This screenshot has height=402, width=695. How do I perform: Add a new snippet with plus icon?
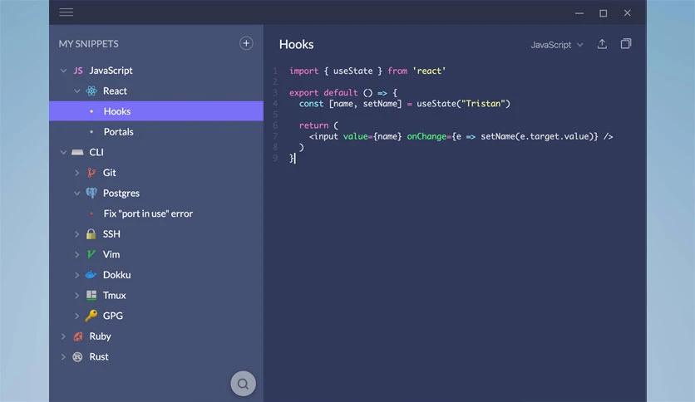(246, 43)
